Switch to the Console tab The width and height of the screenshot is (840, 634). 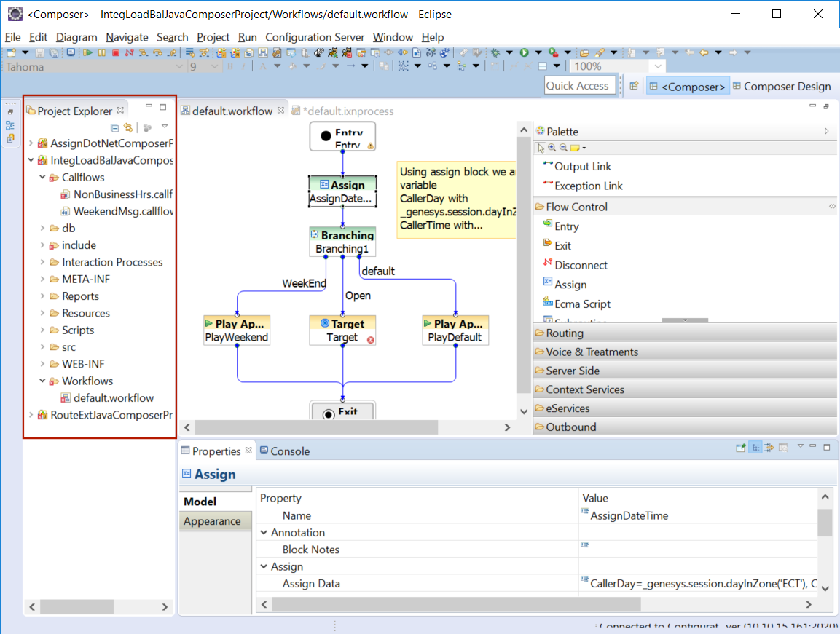(x=284, y=451)
